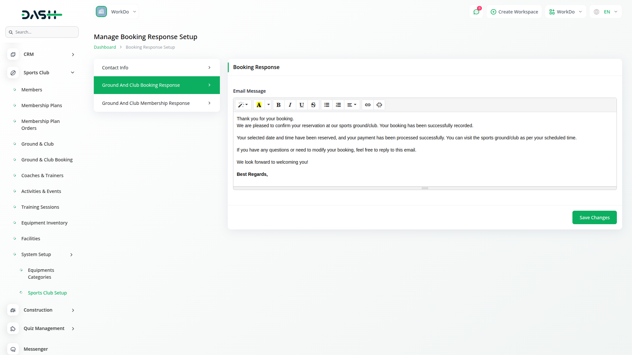Expand the Construction sidebar menu

[x=42, y=310]
